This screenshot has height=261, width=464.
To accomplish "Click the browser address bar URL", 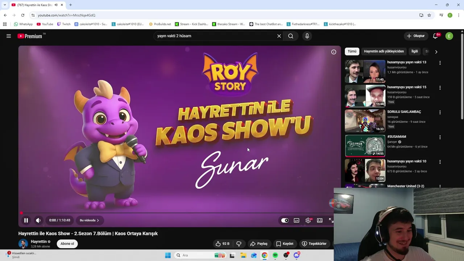I will (66, 15).
